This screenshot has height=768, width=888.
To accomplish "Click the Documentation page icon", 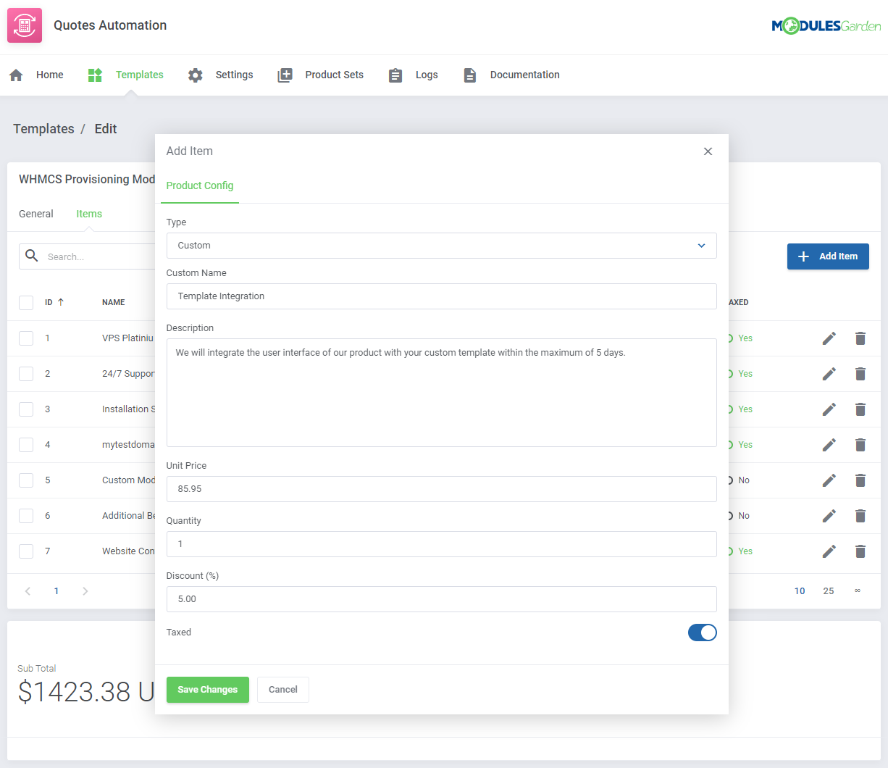I will [x=470, y=74].
